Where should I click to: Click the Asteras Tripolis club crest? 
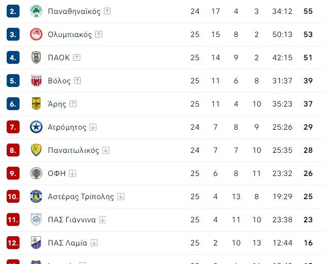point(36,197)
